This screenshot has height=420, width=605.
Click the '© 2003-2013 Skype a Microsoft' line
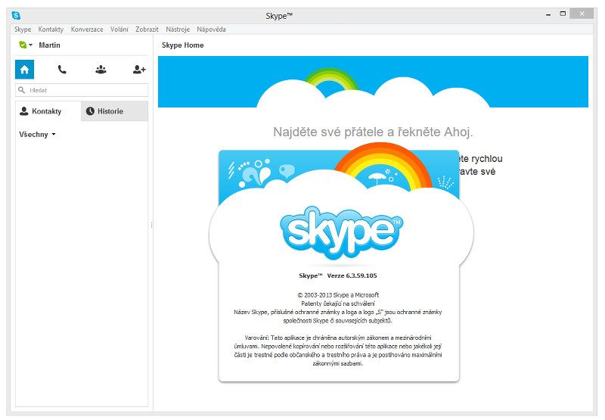[x=338, y=295]
